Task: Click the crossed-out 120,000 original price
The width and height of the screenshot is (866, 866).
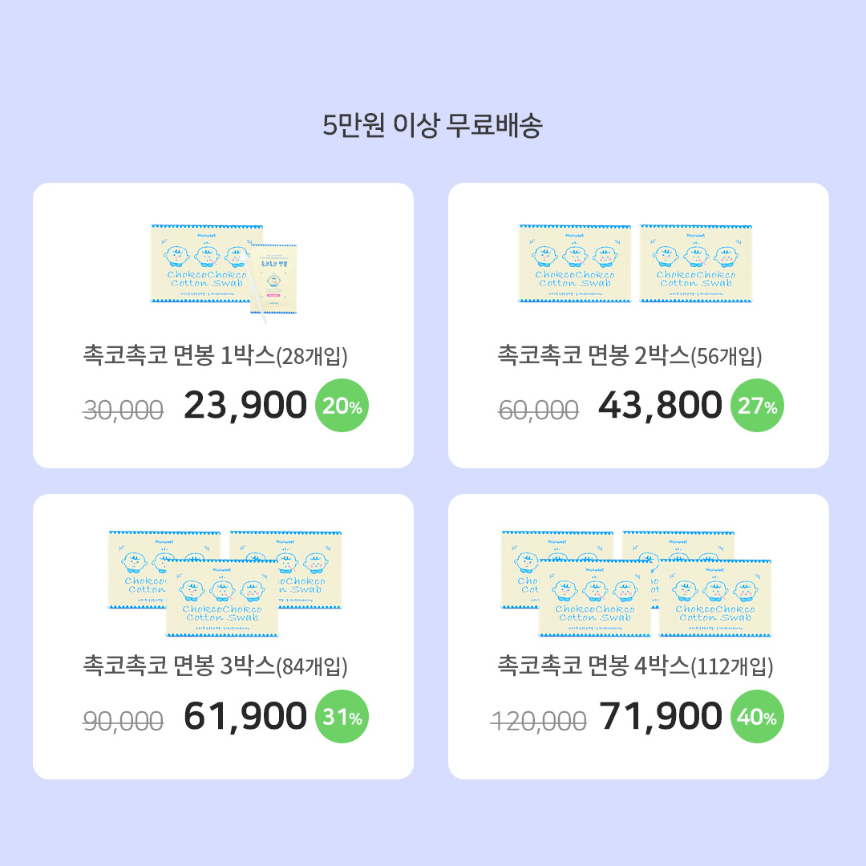Action: point(538,720)
